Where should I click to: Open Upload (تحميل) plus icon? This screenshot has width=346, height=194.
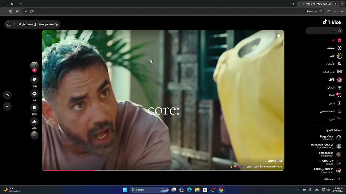(x=340, y=103)
